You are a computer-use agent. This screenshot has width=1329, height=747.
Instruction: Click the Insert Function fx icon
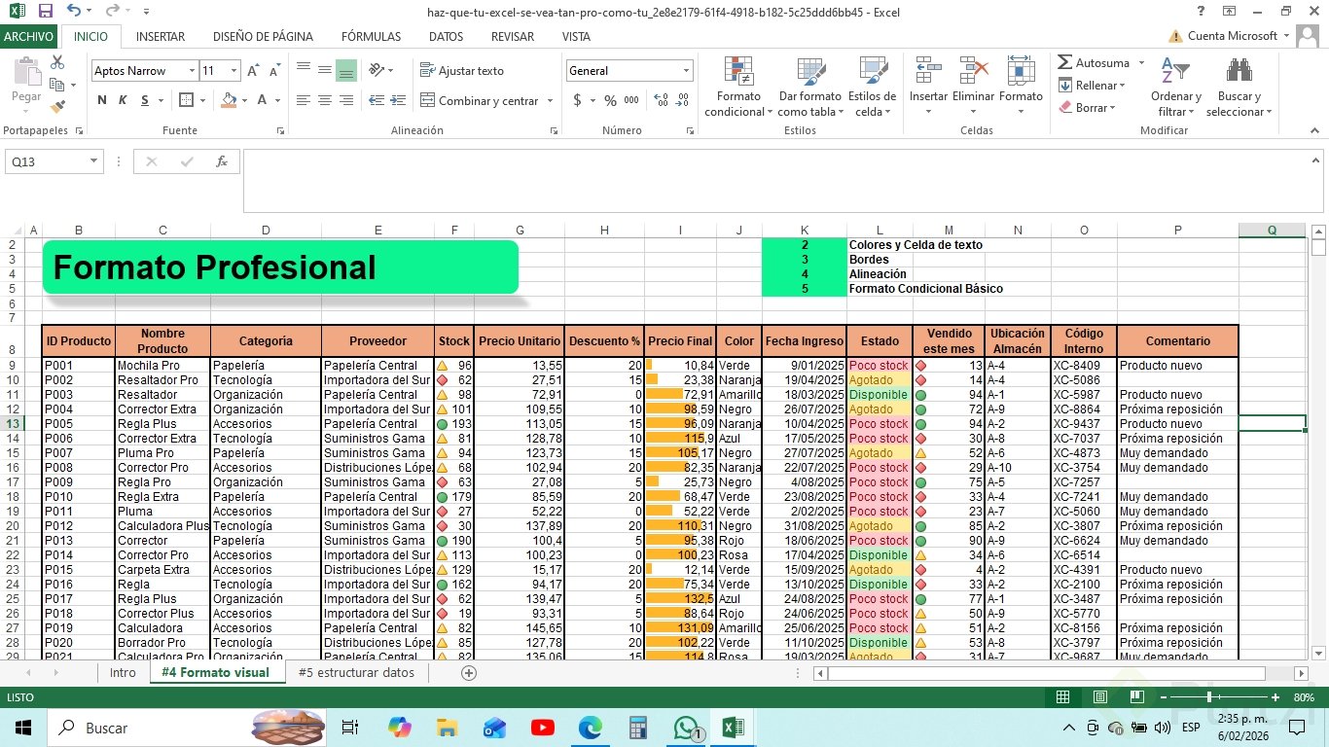click(x=222, y=161)
